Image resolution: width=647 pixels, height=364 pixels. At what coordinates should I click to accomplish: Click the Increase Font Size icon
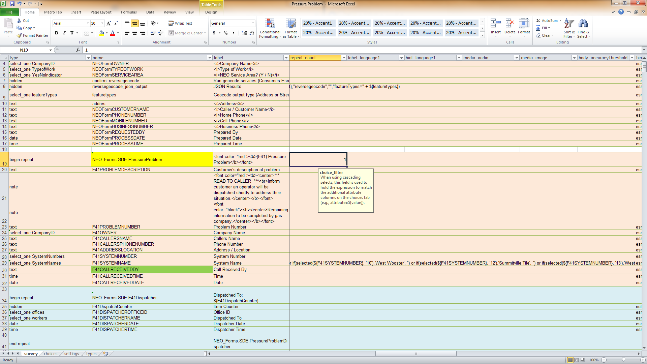(x=109, y=23)
